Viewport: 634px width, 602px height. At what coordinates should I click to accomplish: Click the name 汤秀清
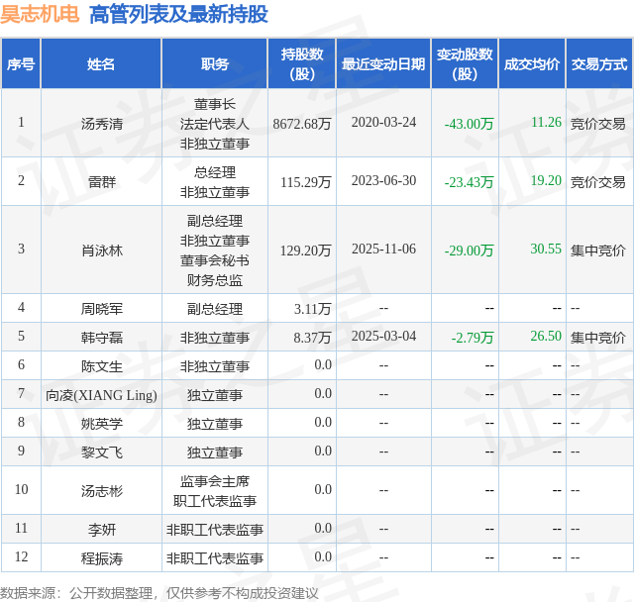coord(101,124)
